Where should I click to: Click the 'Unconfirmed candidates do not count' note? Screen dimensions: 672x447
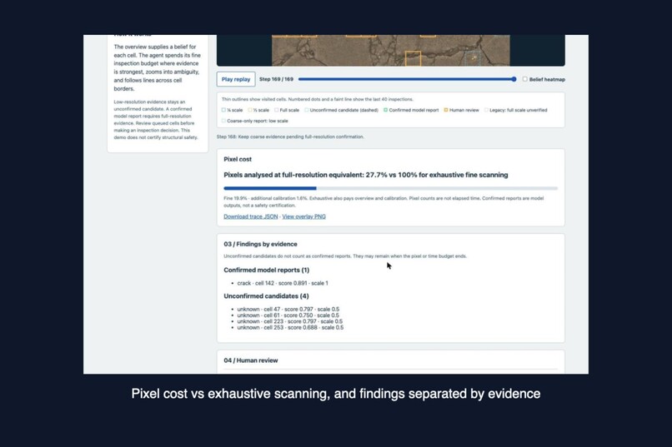click(345, 256)
